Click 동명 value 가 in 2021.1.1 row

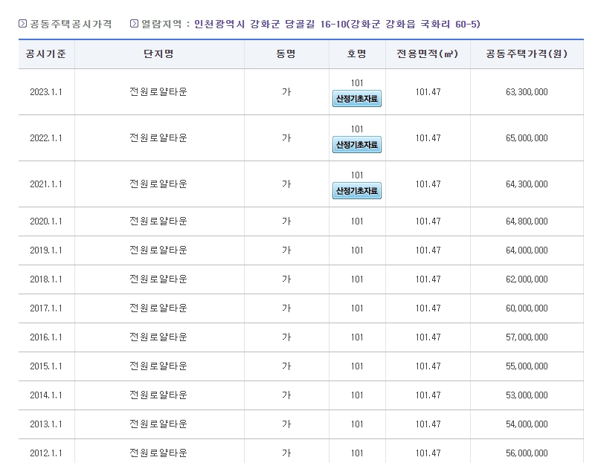click(286, 184)
